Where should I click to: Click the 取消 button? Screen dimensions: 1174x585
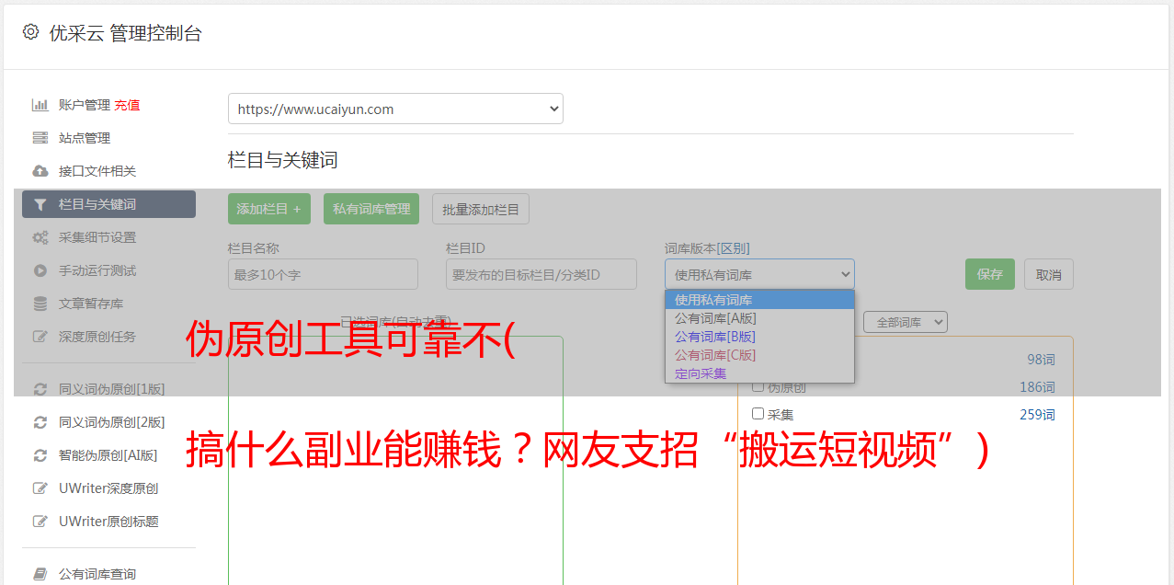pyautogui.click(x=1049, y=274)
